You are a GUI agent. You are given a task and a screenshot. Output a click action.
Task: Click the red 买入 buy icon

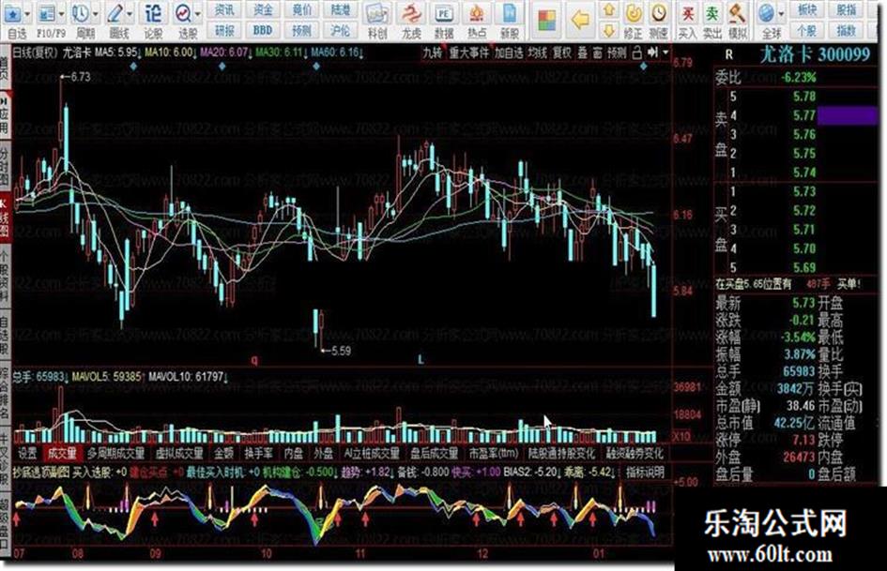click(687, 13)
